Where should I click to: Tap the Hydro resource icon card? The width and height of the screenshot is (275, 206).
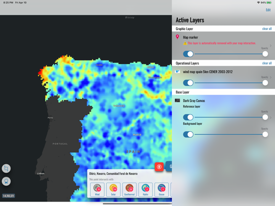145,190
